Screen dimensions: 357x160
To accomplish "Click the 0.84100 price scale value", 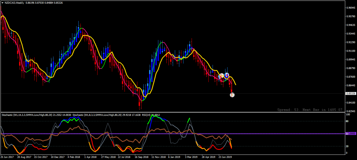I will [351, 103].
